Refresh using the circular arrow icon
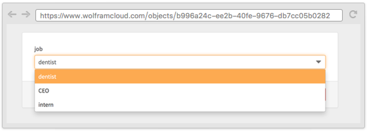 353,14
